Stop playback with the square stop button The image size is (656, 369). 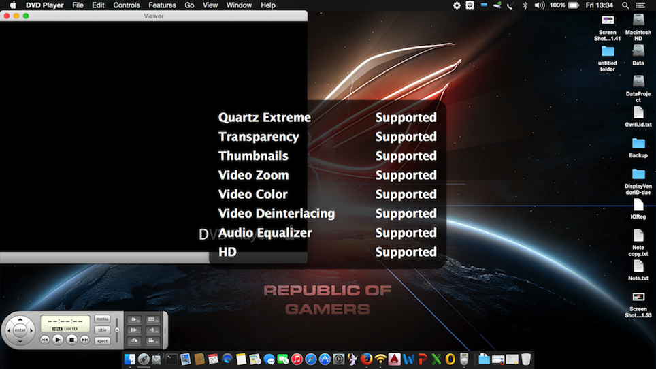(71, 340)
